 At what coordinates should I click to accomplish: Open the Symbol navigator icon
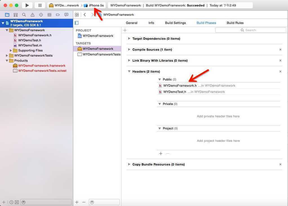coord(15,15)
